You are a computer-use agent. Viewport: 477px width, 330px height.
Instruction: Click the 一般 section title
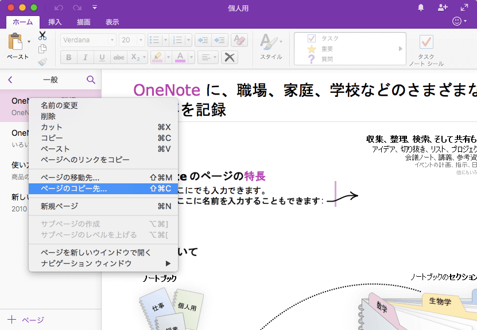point(51,80)
